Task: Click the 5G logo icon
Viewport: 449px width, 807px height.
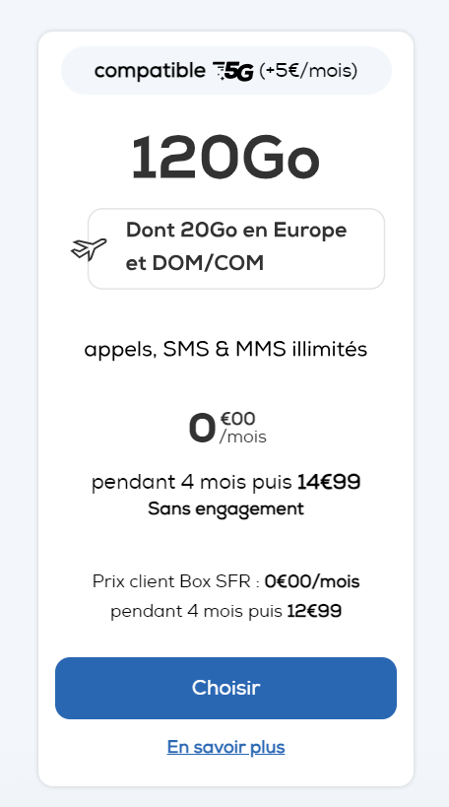Action: (233, 71)
